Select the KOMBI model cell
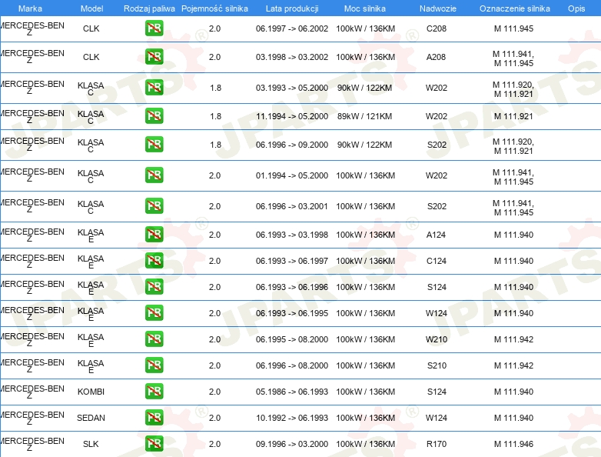Screen dimensions: 601x457 (91, 392)
